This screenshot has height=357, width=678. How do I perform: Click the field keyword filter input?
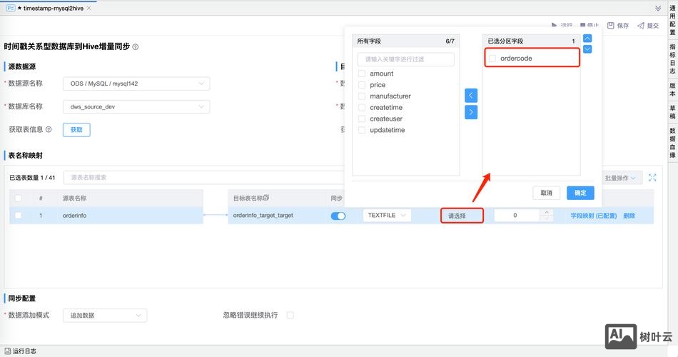click(x=405, y=59)
